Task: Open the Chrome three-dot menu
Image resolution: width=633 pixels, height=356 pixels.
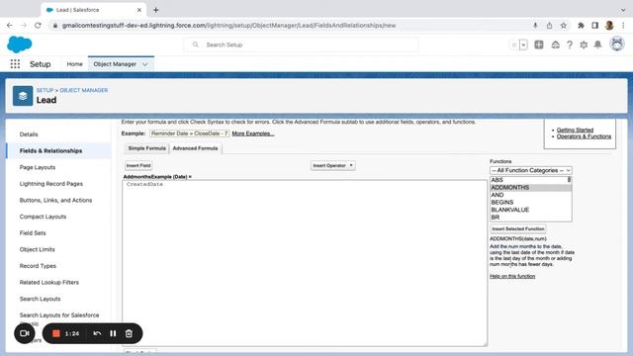Action: click(x=623, y=26)
